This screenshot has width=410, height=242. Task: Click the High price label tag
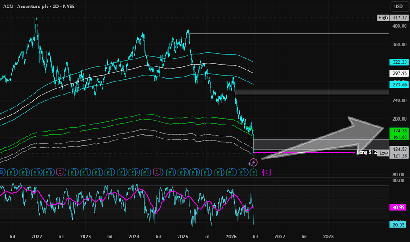(383, 18)
